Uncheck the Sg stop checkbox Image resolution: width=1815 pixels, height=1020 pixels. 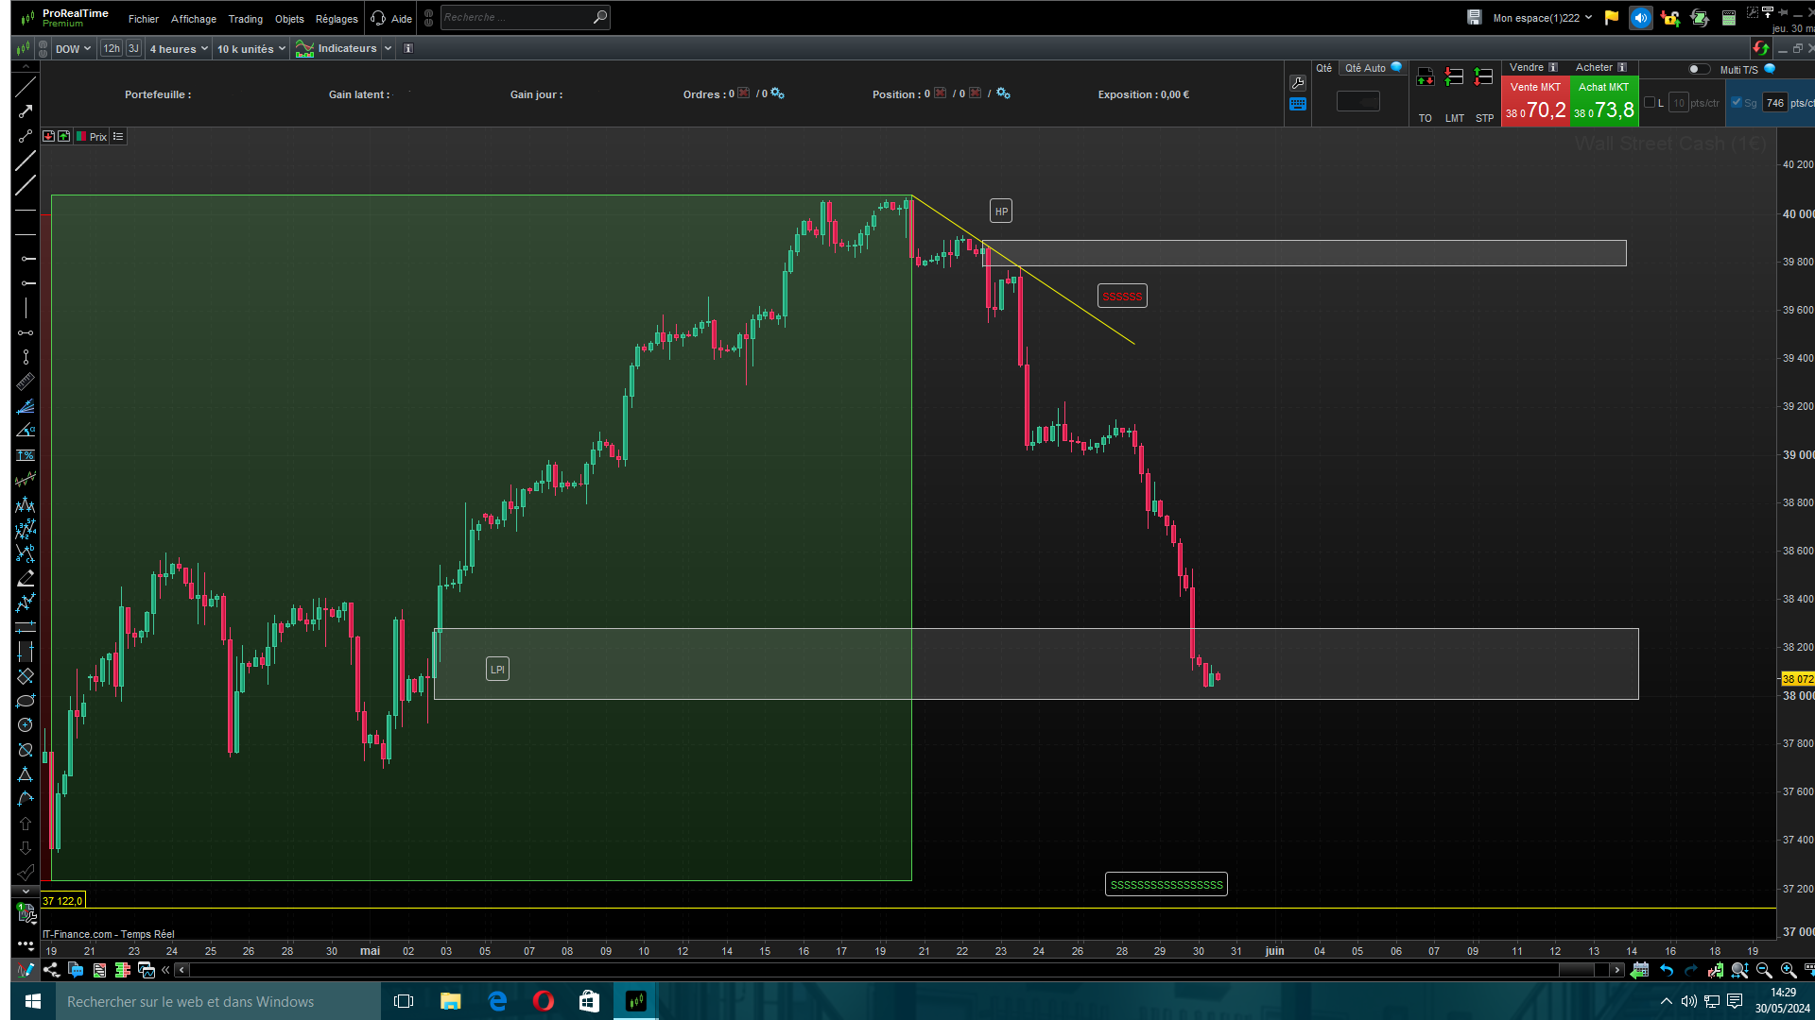pos(1737,102)
